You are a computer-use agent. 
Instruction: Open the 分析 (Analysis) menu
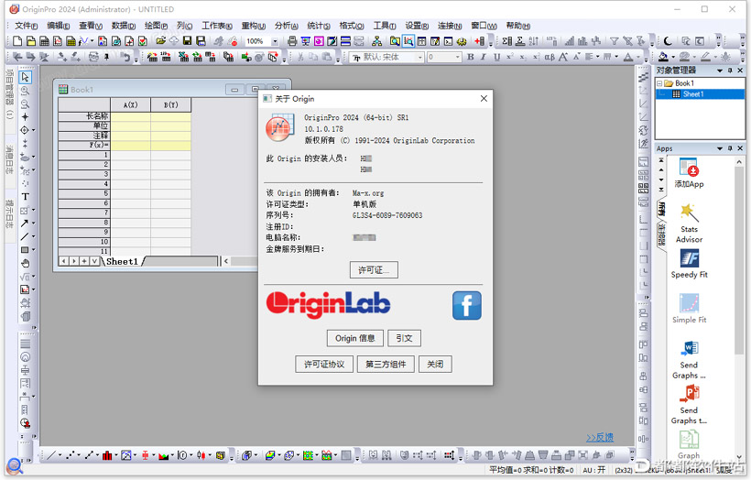(287, 26)
